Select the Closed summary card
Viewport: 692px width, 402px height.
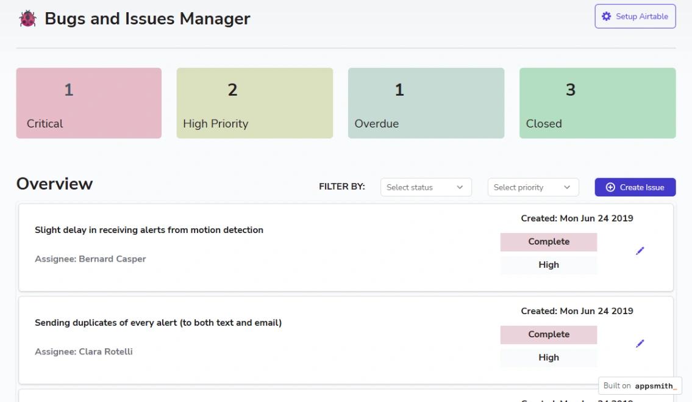597,103
